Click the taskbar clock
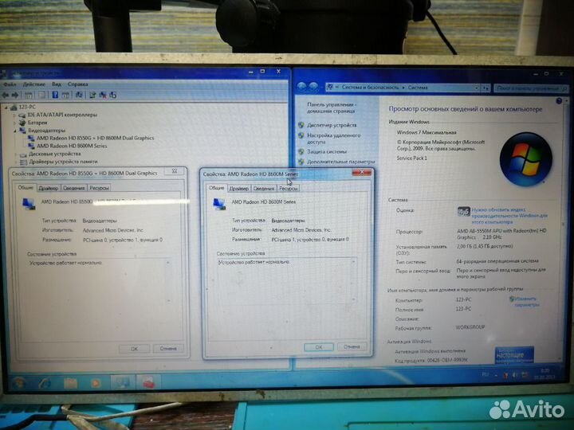The image size is (574, 430). pos(545,374)
